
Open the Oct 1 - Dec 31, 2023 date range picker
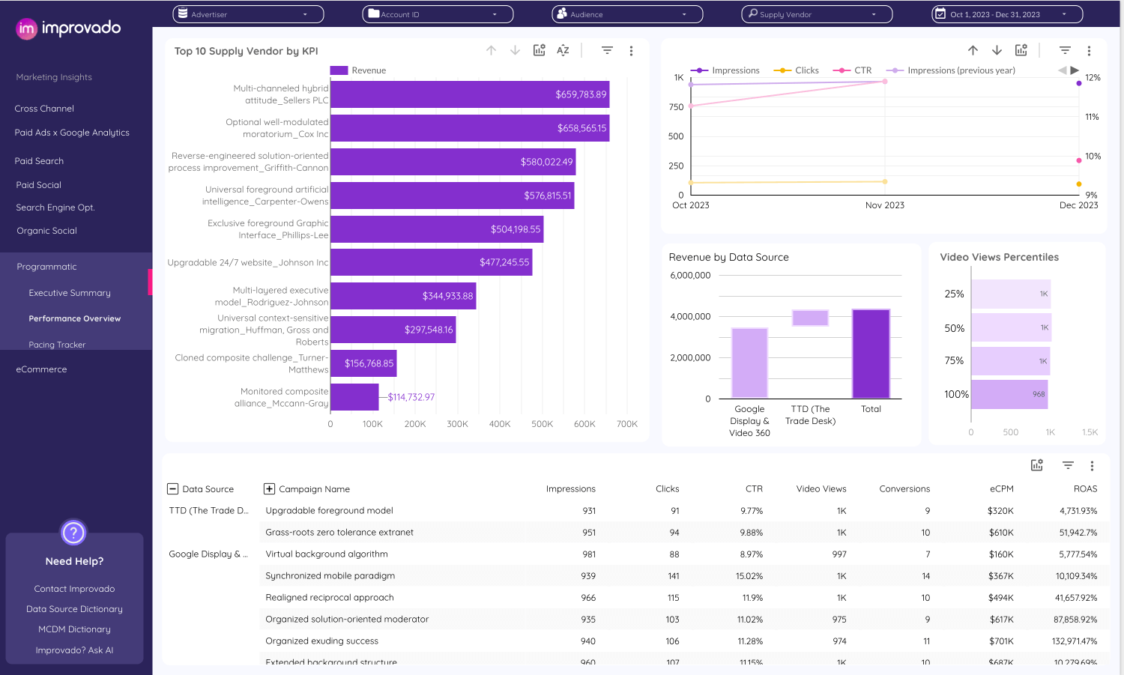pyautogui.click(x=1007, y=14)
